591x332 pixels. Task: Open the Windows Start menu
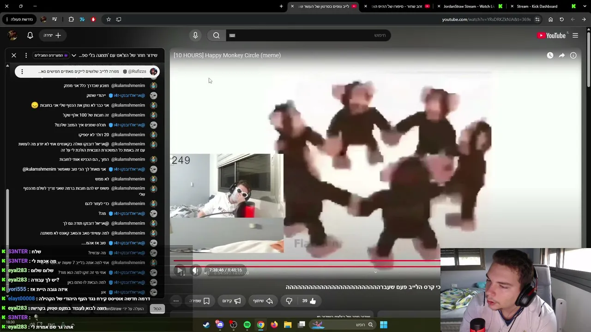pyautogui.click(x=384, y=325)
